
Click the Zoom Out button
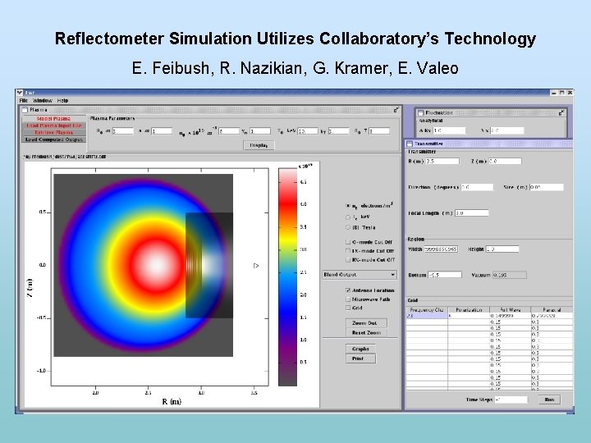[x=364, y=323]
